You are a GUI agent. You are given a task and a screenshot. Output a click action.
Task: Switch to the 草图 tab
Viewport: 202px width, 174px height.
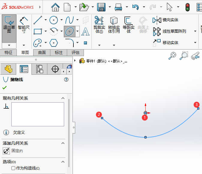[x=25, y=52]
